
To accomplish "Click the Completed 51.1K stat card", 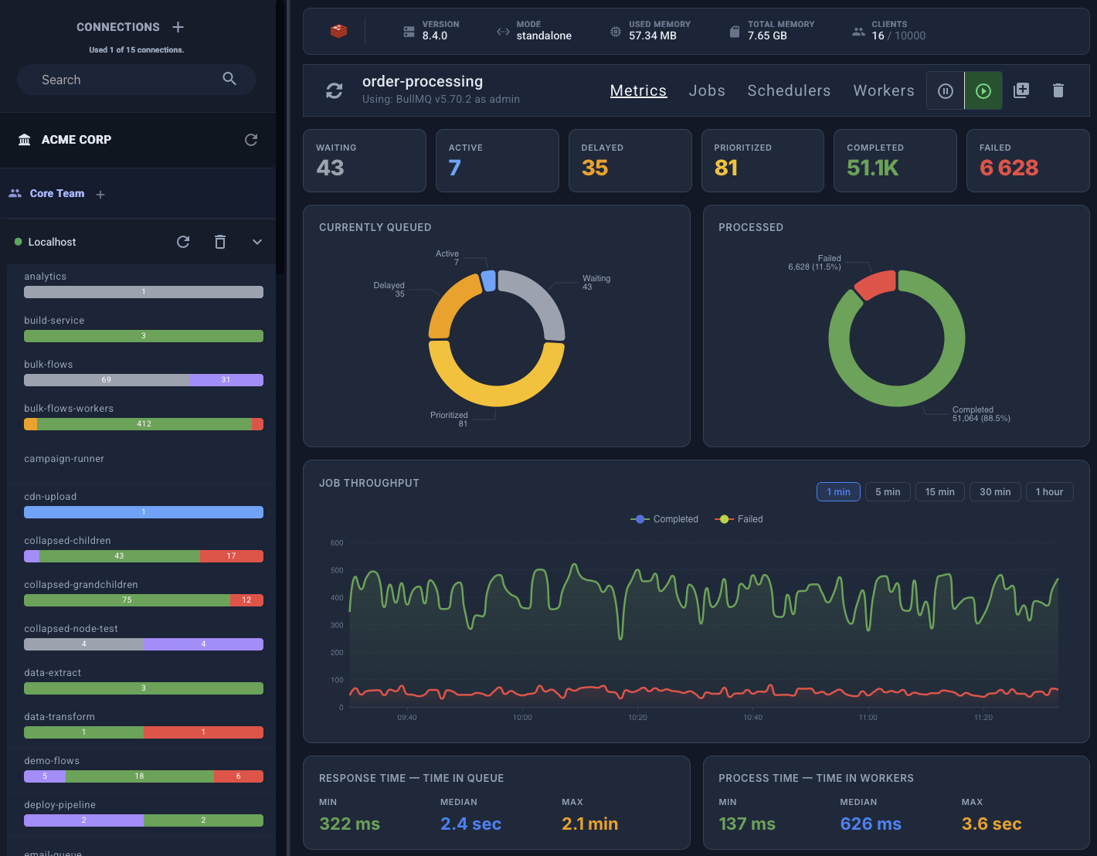I will click(x=895, y=161).
